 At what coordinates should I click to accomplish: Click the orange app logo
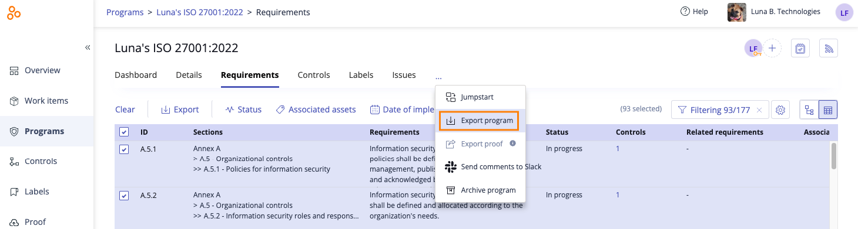click(14, 13)
